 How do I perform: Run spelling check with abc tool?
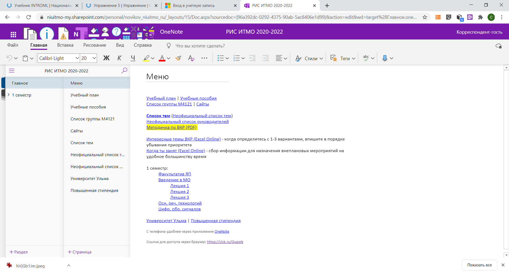pos(366,58)
